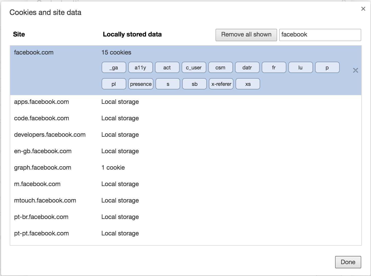371x276 pixels.
Task: Select the code.facebook.com site entry
Action: pyautogui.click(x=41, y=118)
